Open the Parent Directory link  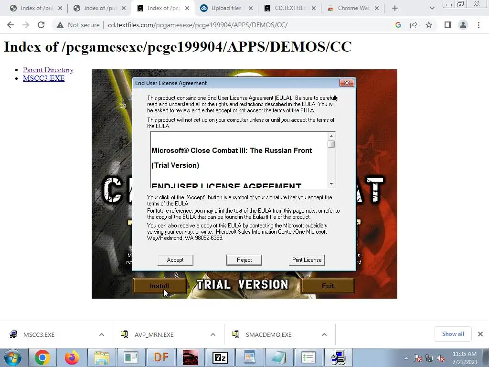48,70
